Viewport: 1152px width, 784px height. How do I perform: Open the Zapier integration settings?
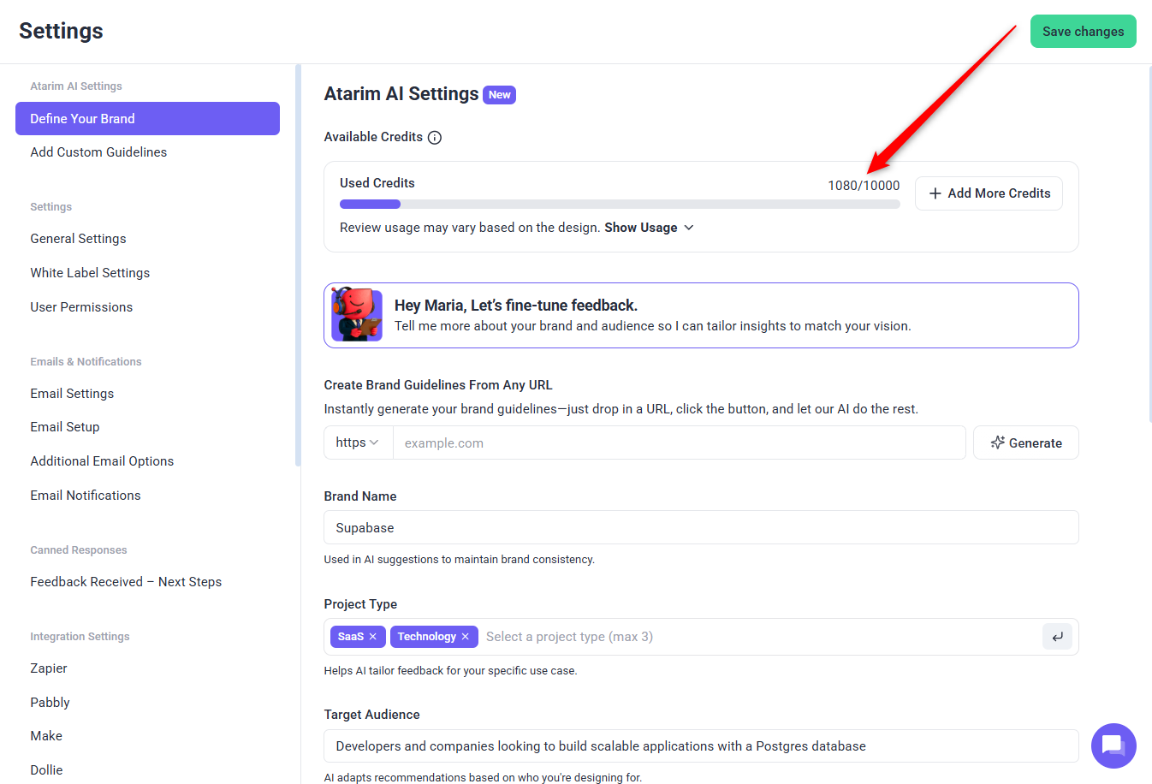[x=49, y=668]
